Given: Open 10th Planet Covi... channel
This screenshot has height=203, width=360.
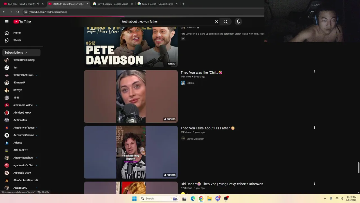Looking at the screenshot, I should 21,75.
